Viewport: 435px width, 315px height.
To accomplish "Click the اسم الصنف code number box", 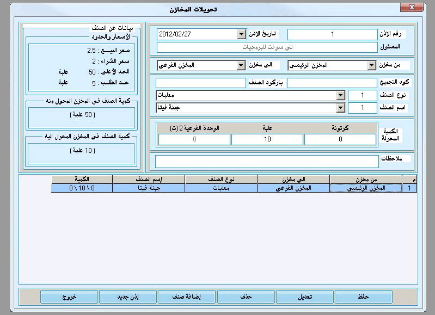I will (x=362, y=108).
